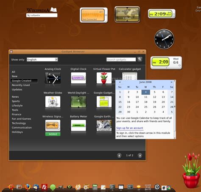This screenshot has width=201, height=192.
Task: Open the Holidays category
Action: tap(17, 132)
